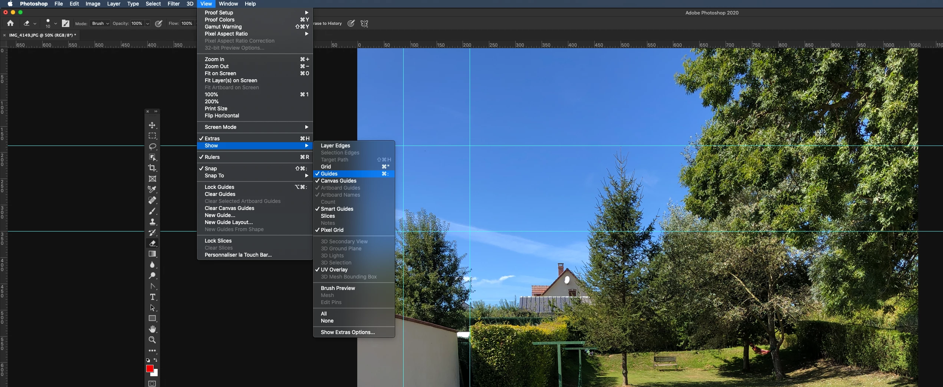The height and width of the screenshot is (387, 943).
Task: Select the Pen tool
Action: 152,286
